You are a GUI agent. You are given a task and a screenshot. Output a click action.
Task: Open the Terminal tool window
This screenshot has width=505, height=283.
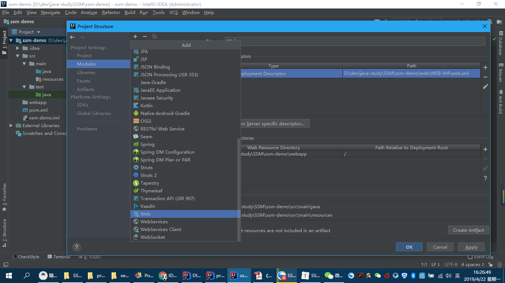point(58,257)
